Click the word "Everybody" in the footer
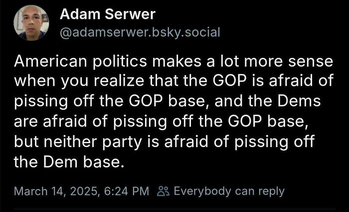The height and width of the screenshot is (212, 349). click(197, 191)
